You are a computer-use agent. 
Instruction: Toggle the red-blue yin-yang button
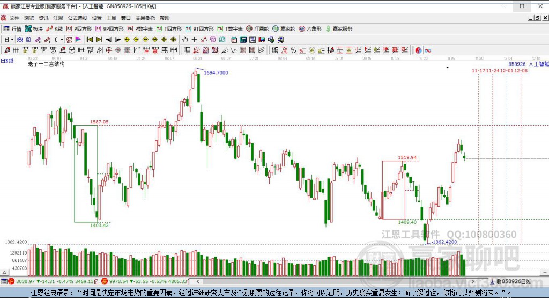[418, 50]
